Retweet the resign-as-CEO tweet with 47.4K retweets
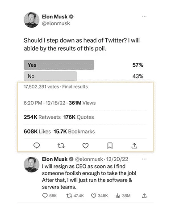Image resolution: width=171 pixels, height=215 pixels. coord(75,196)
